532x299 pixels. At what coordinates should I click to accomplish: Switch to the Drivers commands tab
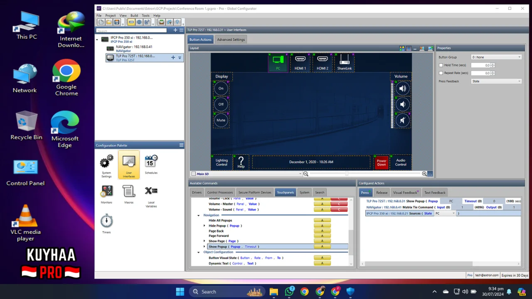pyautogui.click(x=197, y=192)
